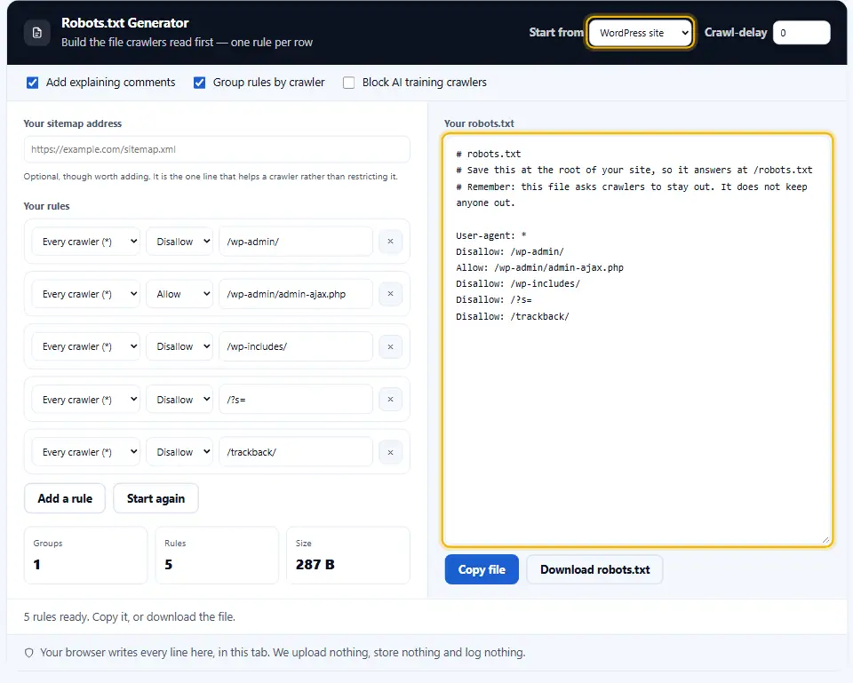Untick Group rules by crawler checkbox
Viewport: 853px width, 683px height.
pos(200,83)
